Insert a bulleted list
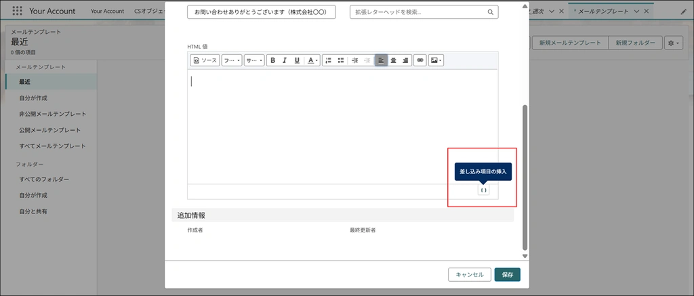This screenshot has width=694, height=296. click(x=340, y=60)
